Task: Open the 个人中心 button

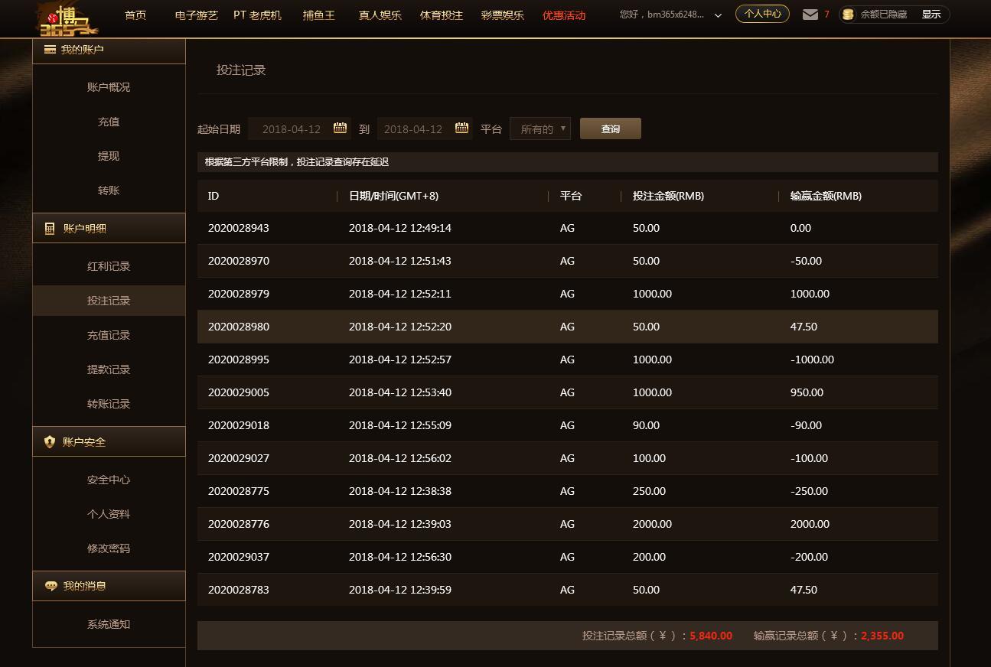Action: click(762, 14)
